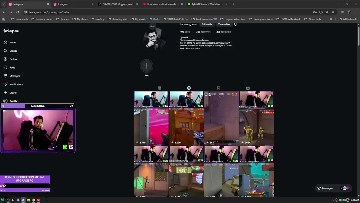Screen dimensions: 360x203
Task: Open the streaming stuff bookmark folder
Action: coord(118,19)
